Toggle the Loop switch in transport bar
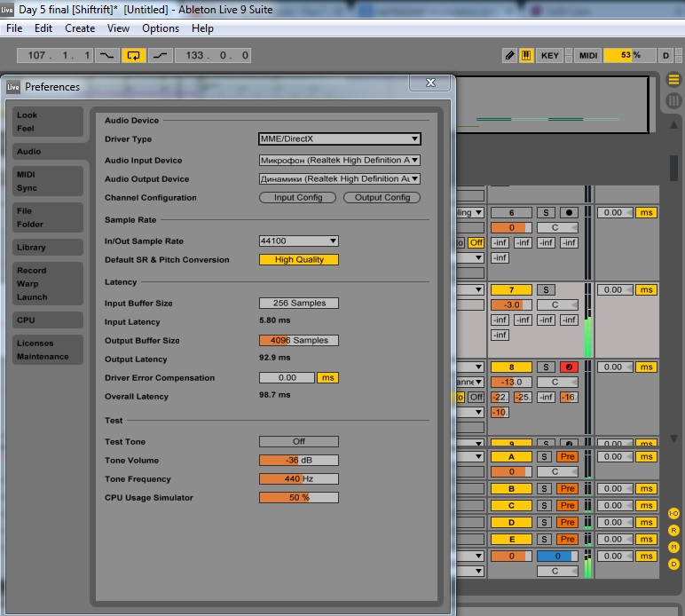Image resolution: width=685 pixels, height=616 pixels. pyautogui.click(x=134, y=55)
